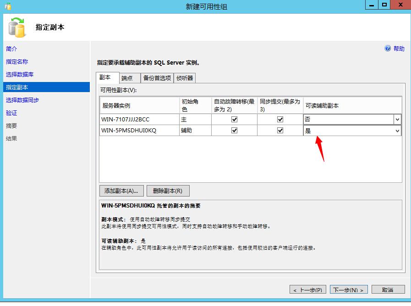The width and height of the screenshot is (411, 306).
Task: Go to 选择数据同步 step in sidebar
Action: tap(22, 100)
